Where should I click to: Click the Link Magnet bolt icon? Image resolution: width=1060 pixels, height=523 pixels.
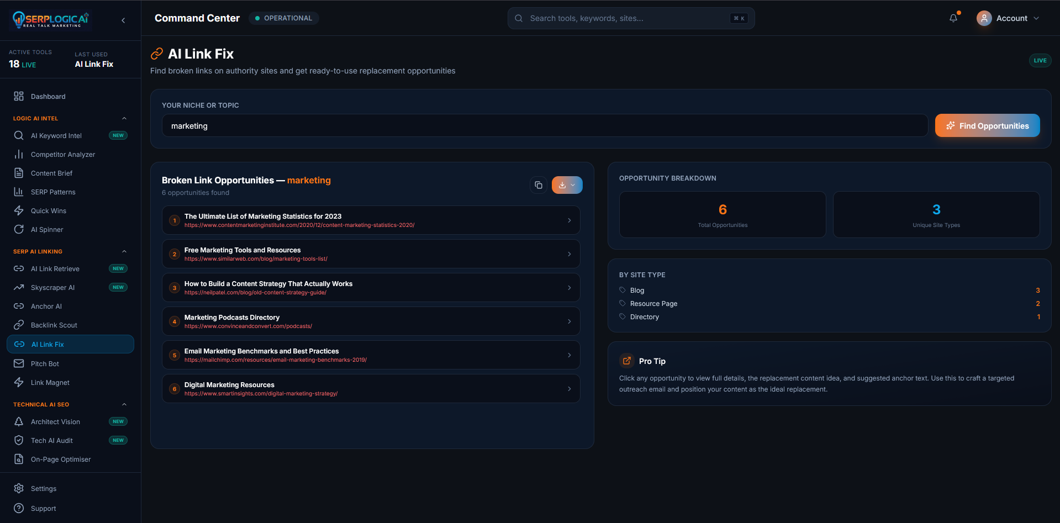point(19,382)
